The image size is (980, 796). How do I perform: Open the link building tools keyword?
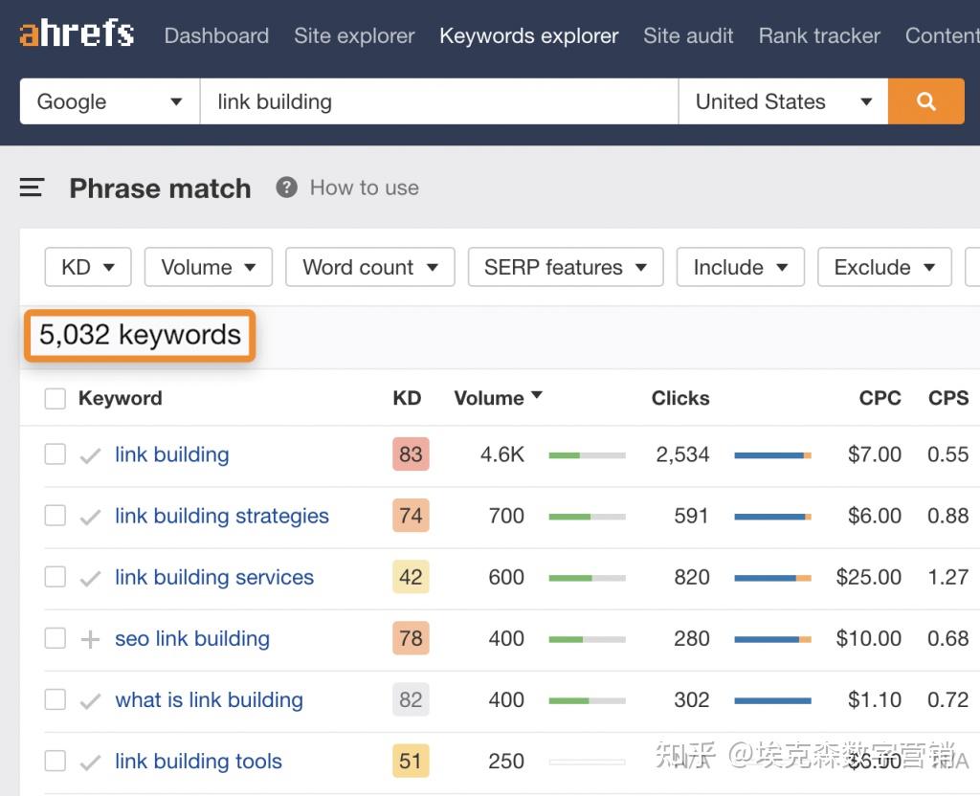point(199,761)
